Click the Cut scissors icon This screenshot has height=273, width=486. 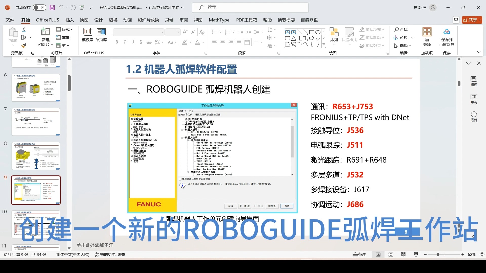tap(24, 30)
